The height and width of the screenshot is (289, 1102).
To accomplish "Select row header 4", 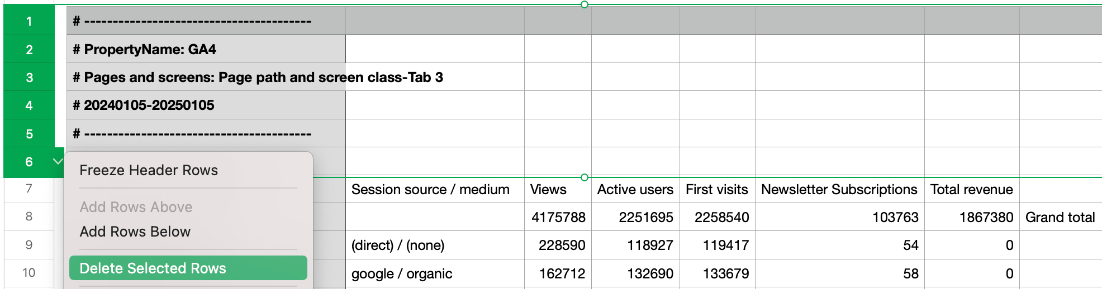I will click(x=29, y=105).
